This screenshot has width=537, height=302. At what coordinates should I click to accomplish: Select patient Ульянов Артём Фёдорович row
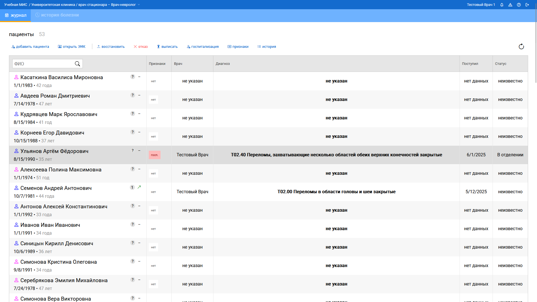54,151
